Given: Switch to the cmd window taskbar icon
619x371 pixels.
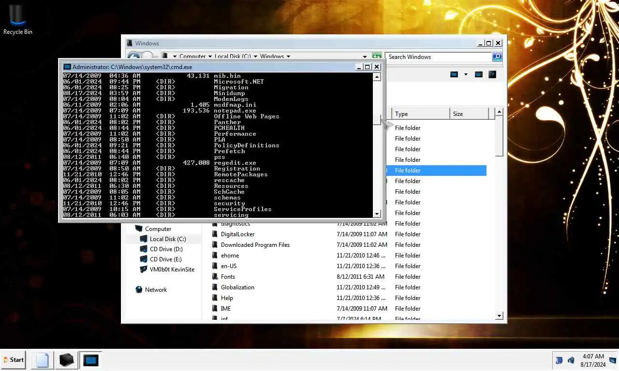Looking at the screenshot, I should (x=90, y=360).
